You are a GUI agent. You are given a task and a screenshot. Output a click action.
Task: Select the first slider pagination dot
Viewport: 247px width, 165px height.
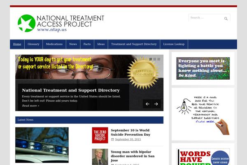pyautogui.click(x=151, y=59)
